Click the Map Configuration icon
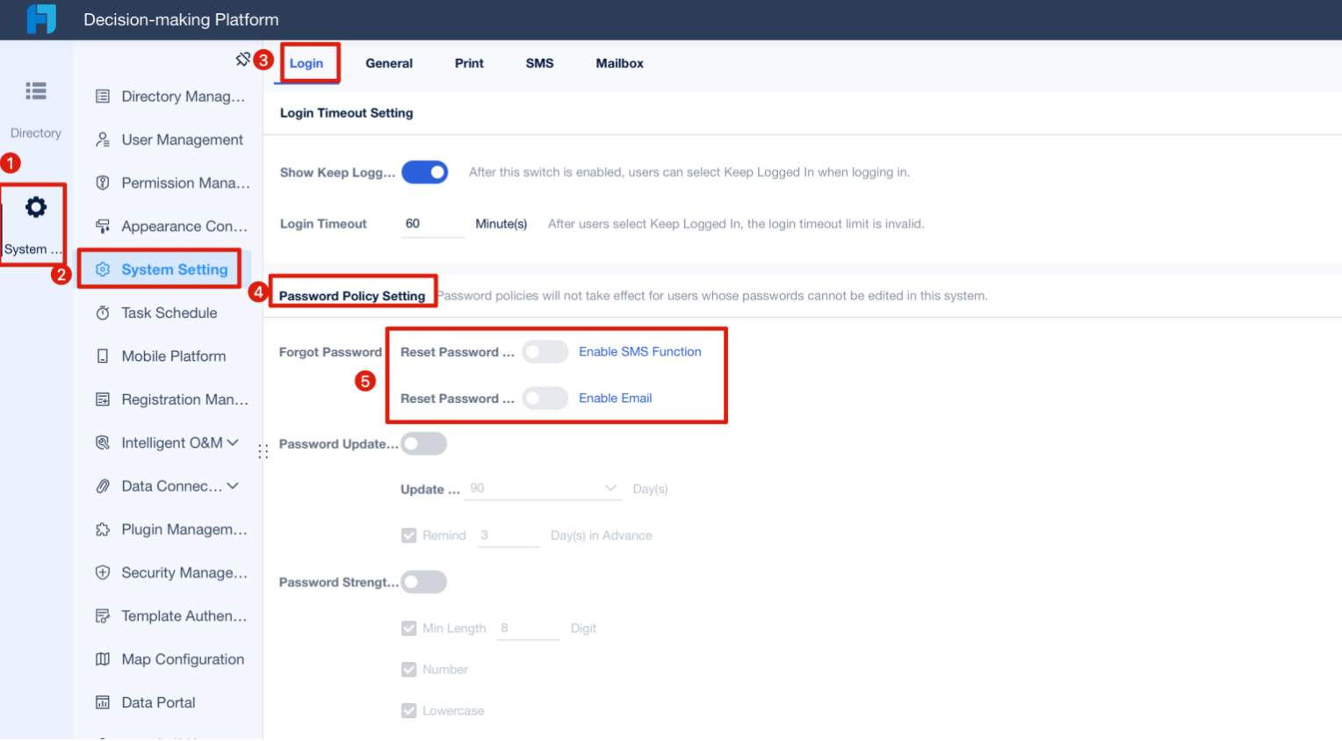The image size is (1342, 741). click(x=103, y=659)
